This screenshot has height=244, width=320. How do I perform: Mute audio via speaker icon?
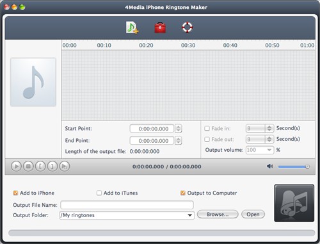tap(270, 166)
